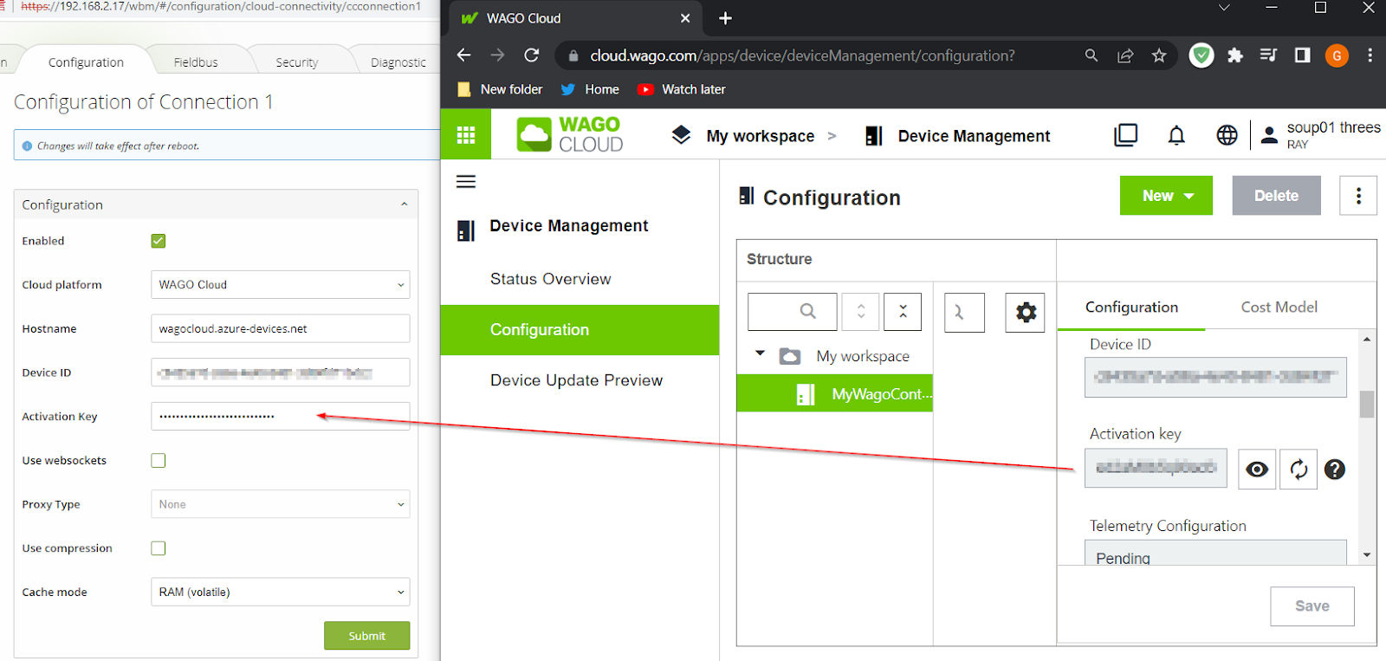Enable Use websockets checkbox

tap(158, 460)
